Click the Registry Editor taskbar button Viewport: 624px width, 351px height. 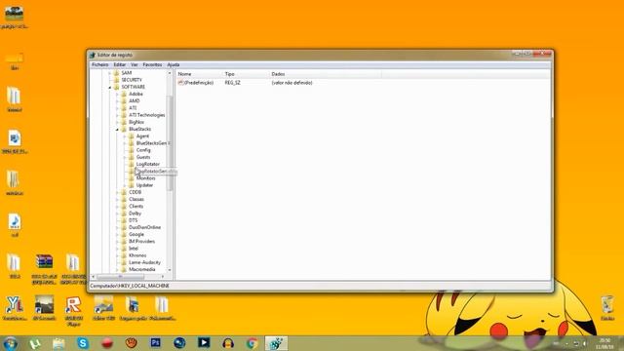[276, 343]
